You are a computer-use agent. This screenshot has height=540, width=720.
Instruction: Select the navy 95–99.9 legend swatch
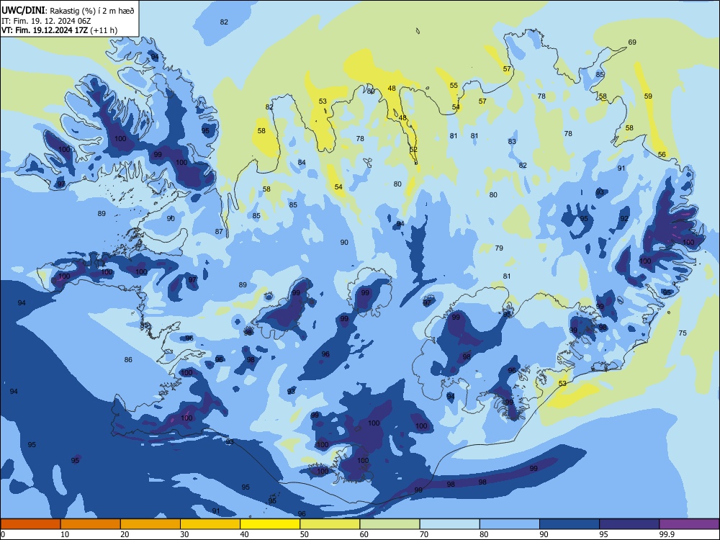pos(629,524)
